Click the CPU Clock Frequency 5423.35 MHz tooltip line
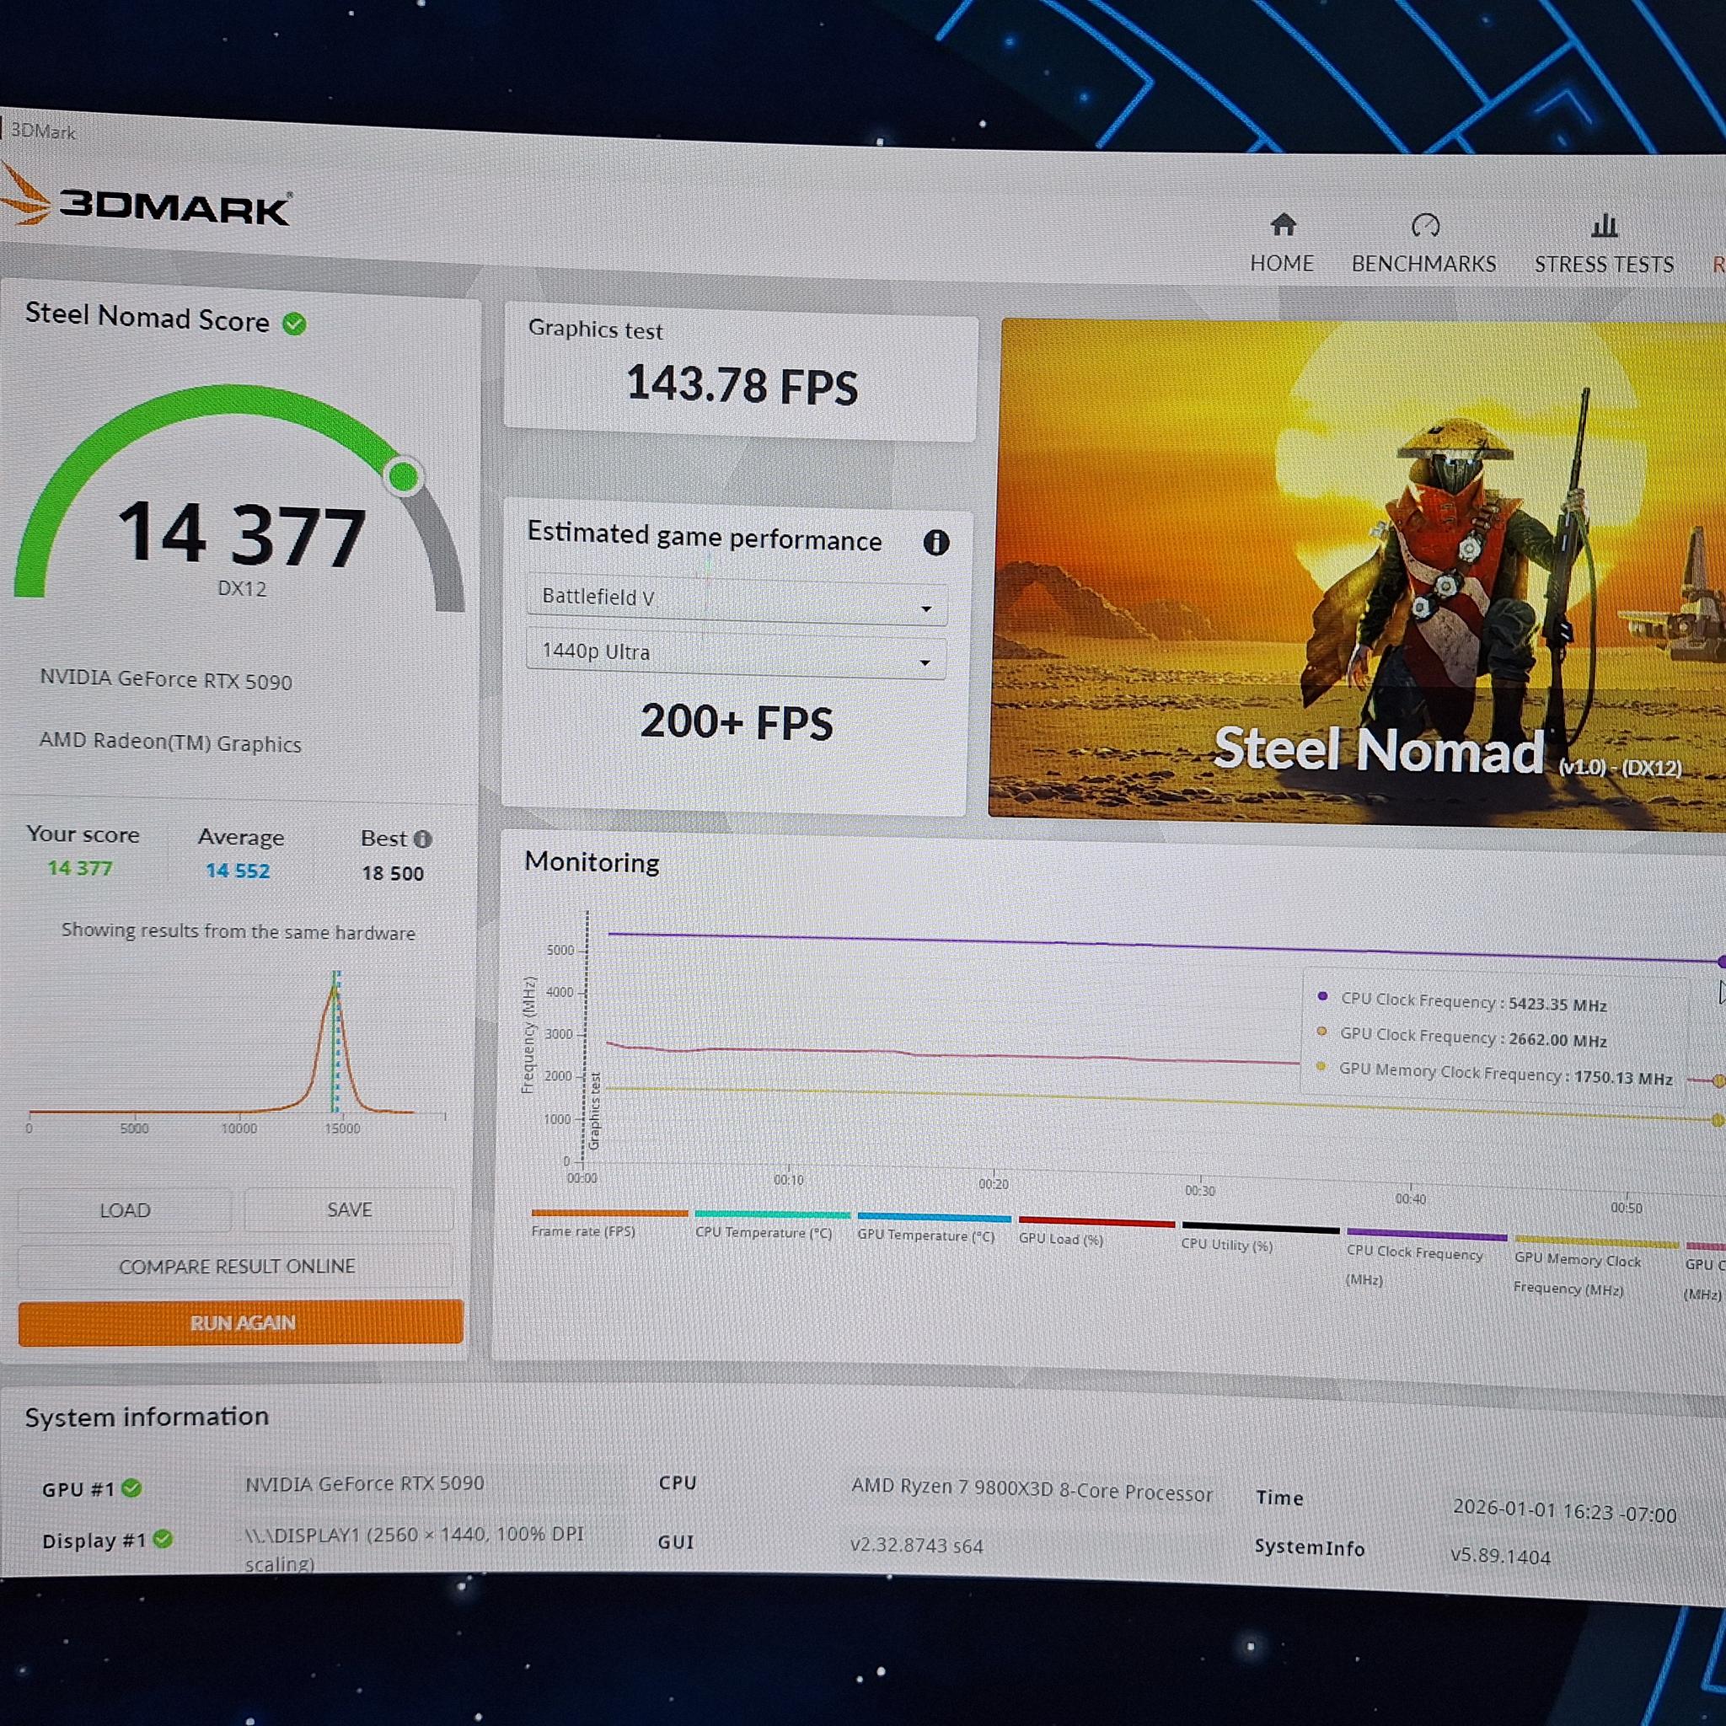This screenshot has height=1726, width=1726. point(1462,1001)
